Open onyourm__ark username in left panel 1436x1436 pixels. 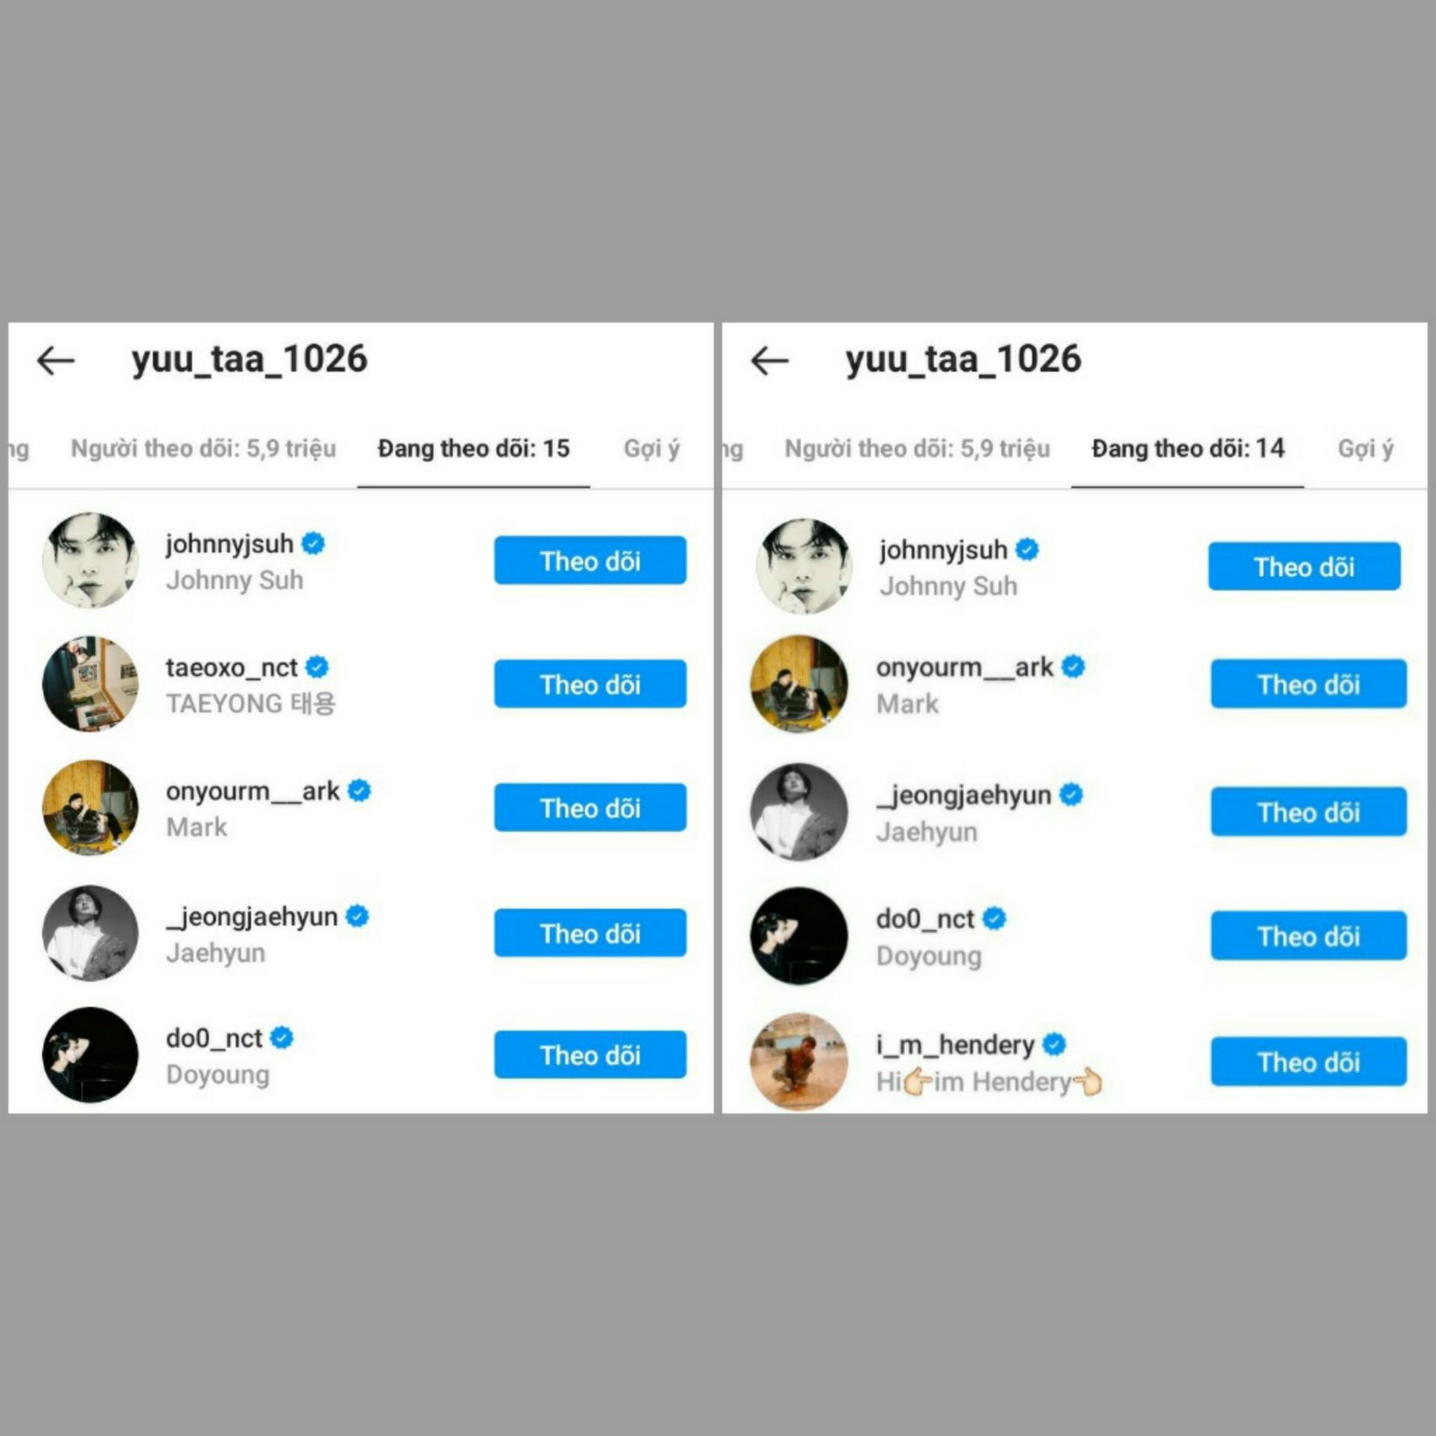pos(253,791)
